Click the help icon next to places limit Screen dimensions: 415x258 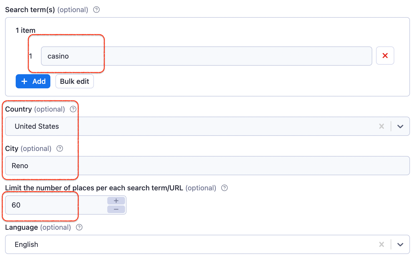(x=224, y=188)
